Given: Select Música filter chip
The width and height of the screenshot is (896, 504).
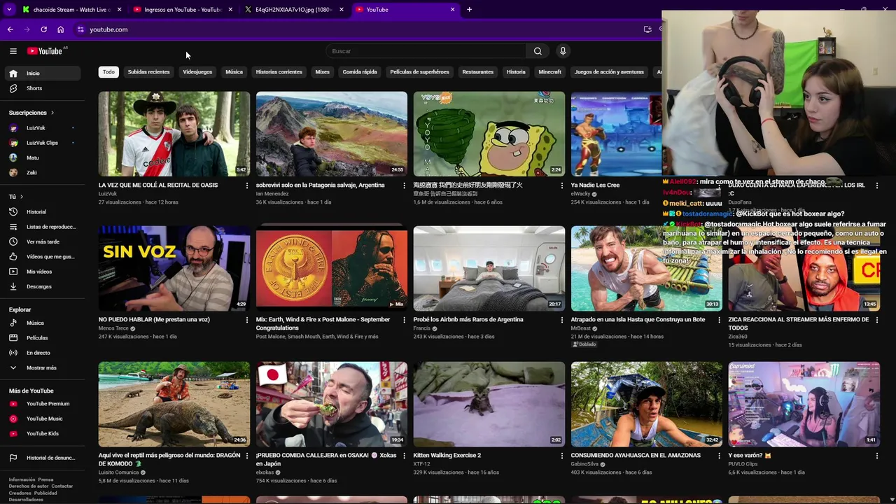Looking at the screenshot, I should coord(234,72).
